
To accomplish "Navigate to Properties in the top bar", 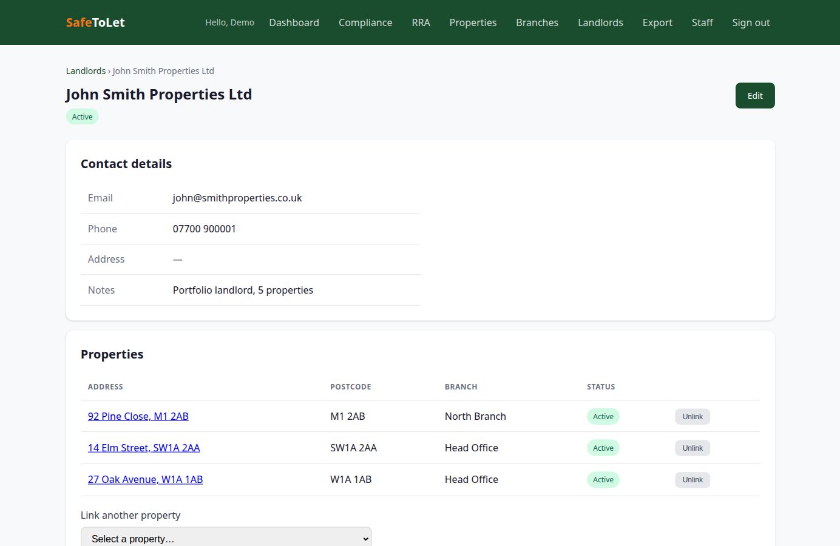I will (x=473, y=22).
